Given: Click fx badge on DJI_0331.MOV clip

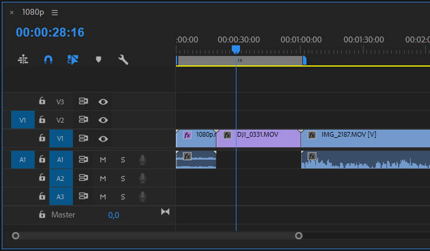Looking at the screenshot, I should click(x=227, y=135).
